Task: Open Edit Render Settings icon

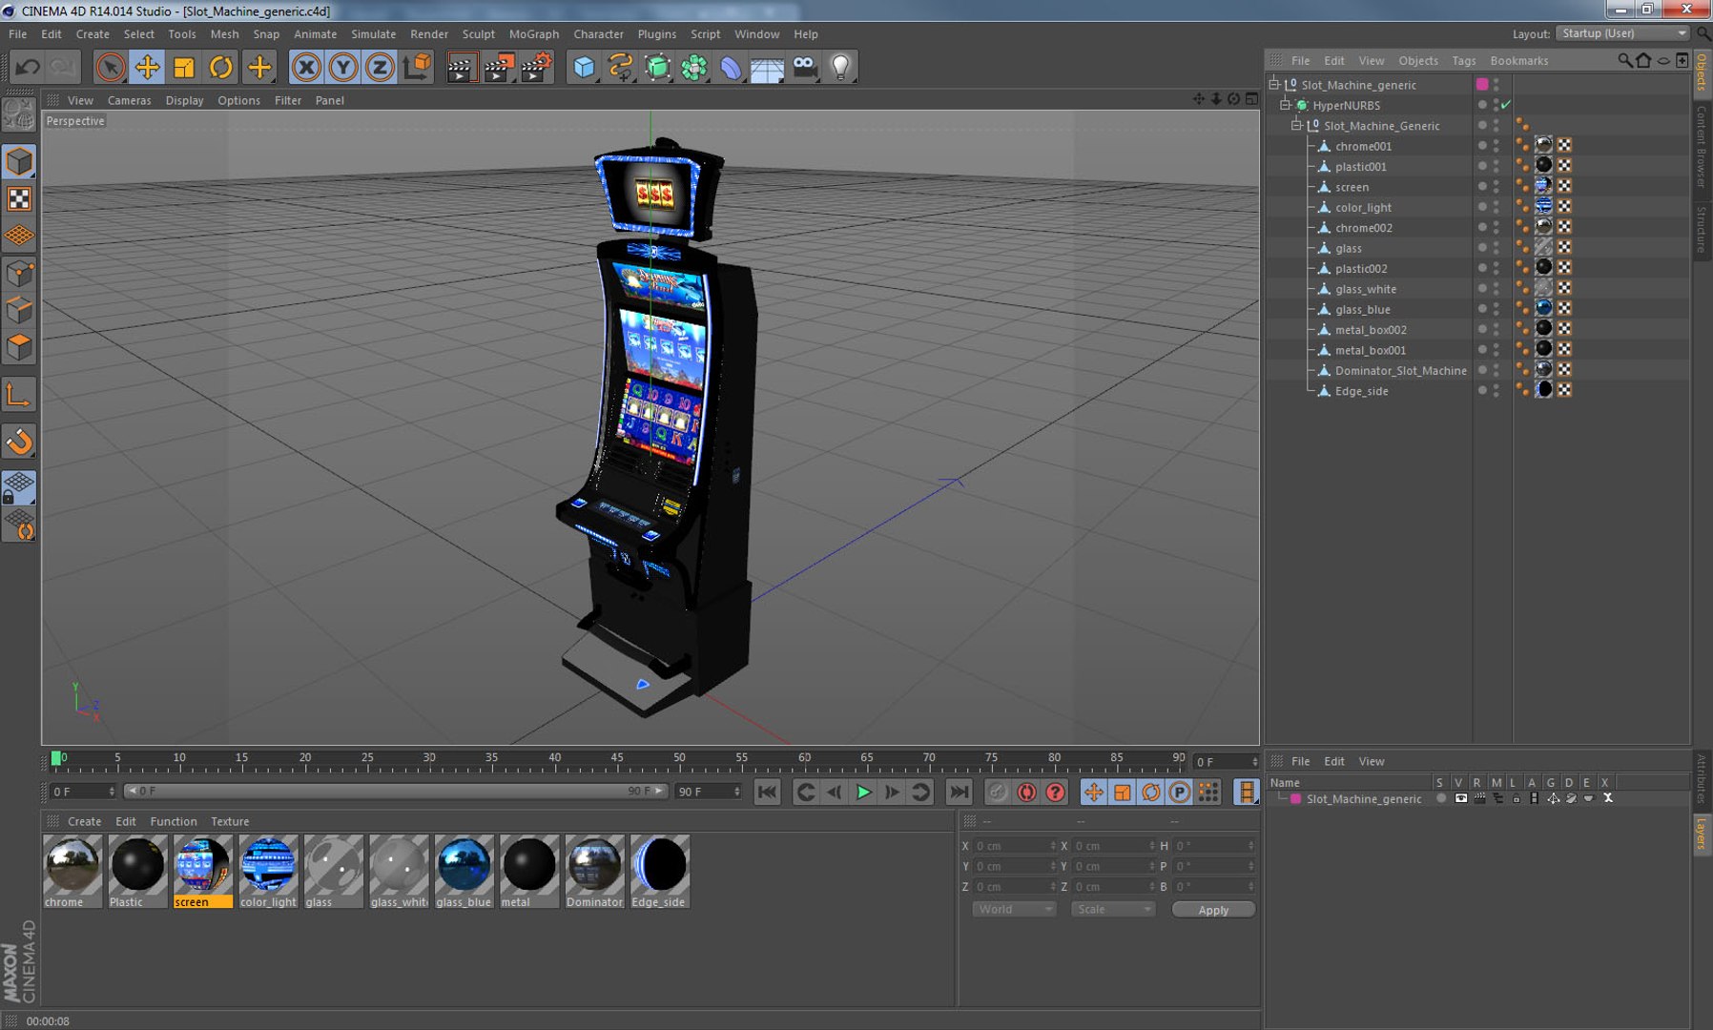Action: (x=536, y=67)
